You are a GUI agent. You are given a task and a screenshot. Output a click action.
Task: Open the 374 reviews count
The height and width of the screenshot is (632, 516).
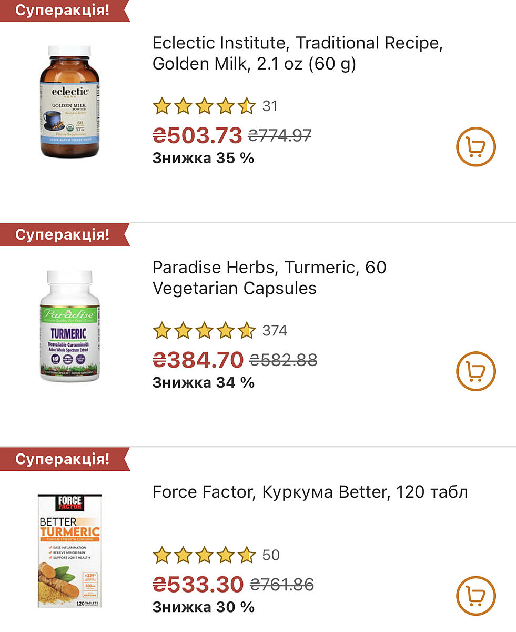(x=275, y=331)
